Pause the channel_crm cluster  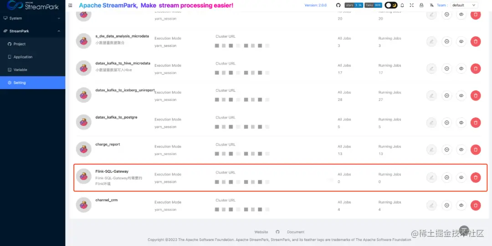tap(446, 205)
